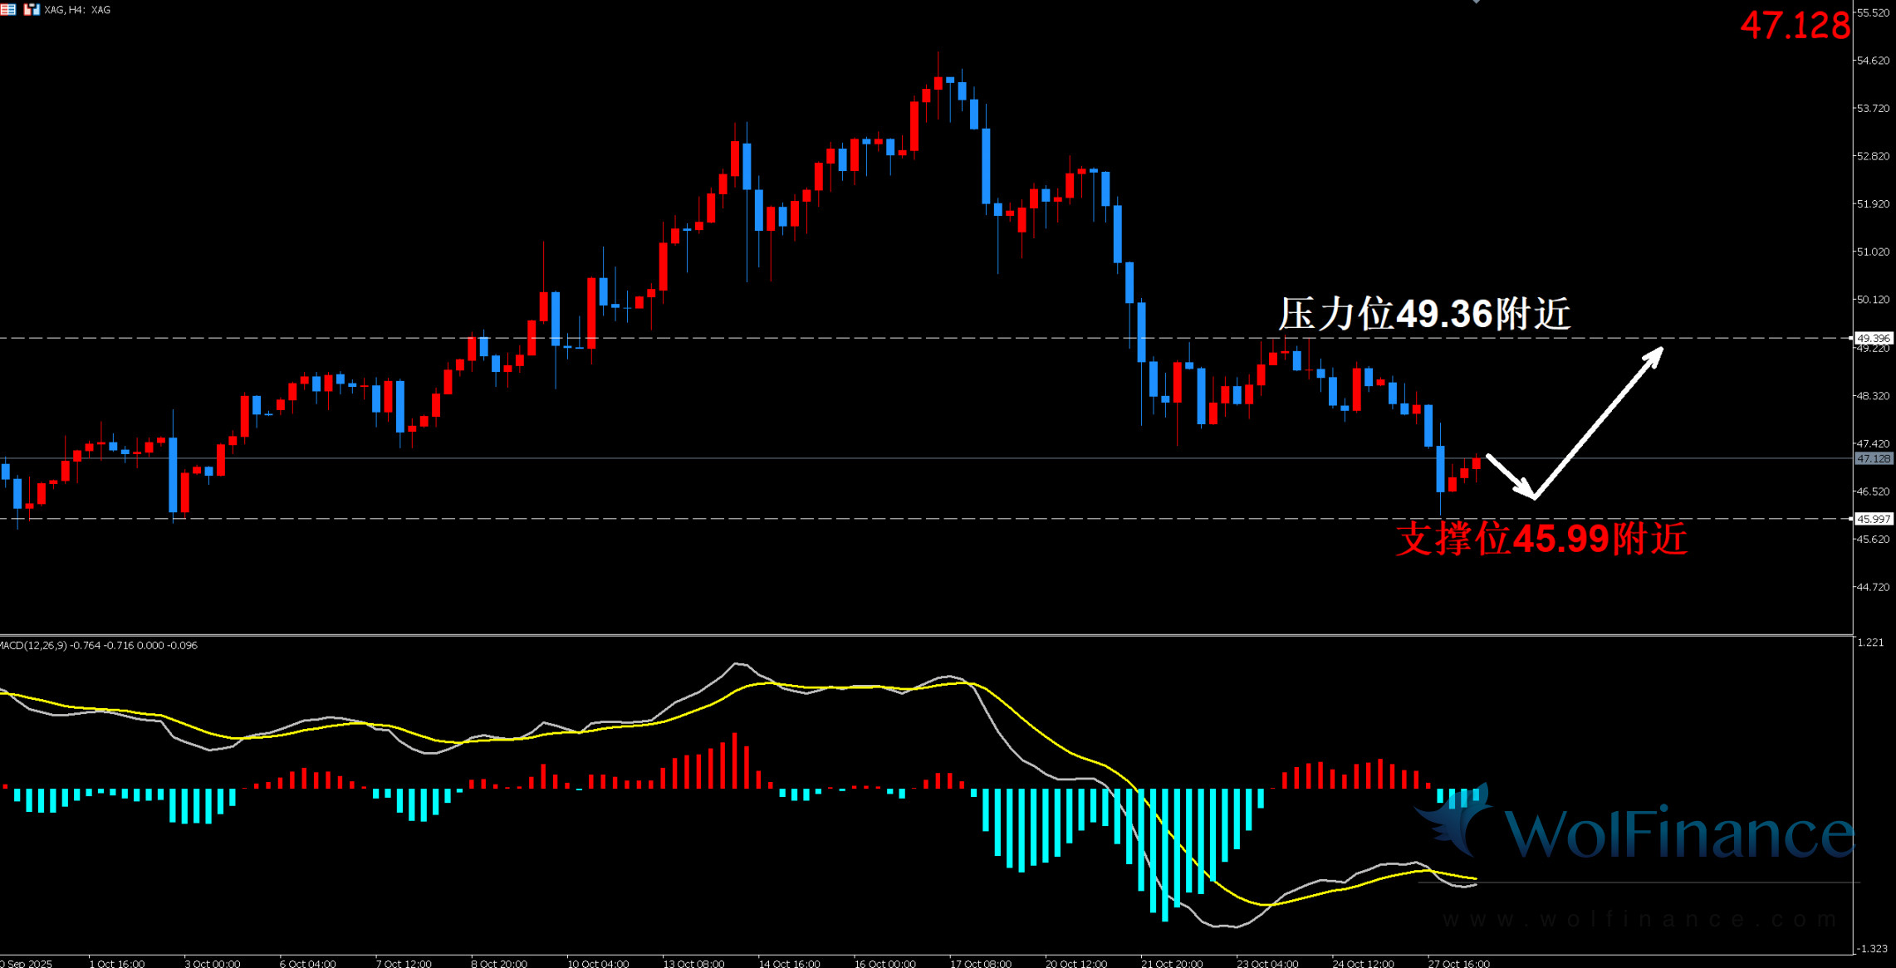Viewport: 1896px width, 968px height.
Task: Click the 45.997 price tag on scale
Action: point(1874,519)
